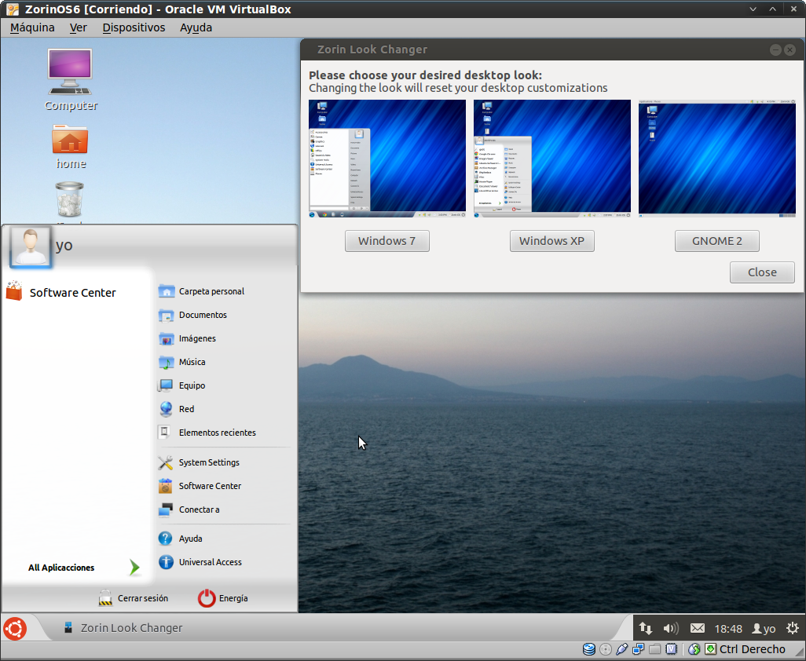This screenshot has height=661, width=806.
Task: Click the Windows XP preview thumbnail
Action: click(551, 157)
